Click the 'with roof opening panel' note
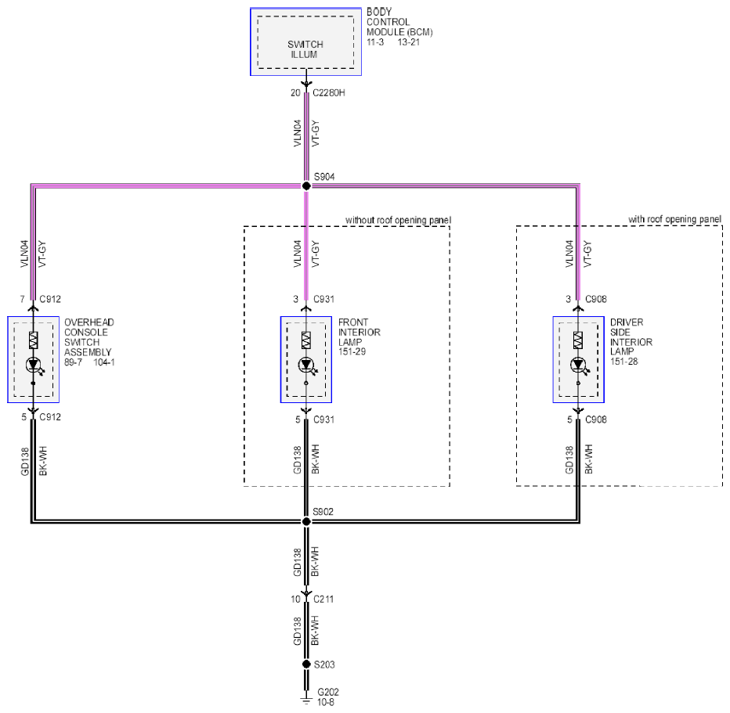This screenshot has width=730, height=713. tap(674, 219)
